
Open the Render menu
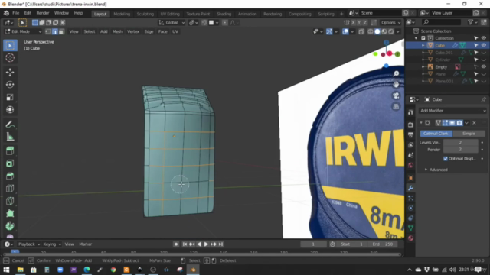[43, 13]
